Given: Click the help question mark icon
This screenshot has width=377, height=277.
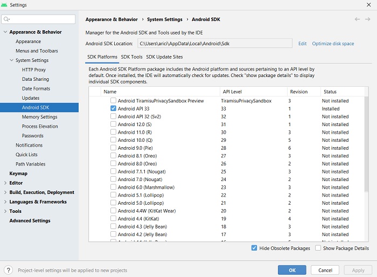Looking at the screenshot, I should [x=9, y=270].
